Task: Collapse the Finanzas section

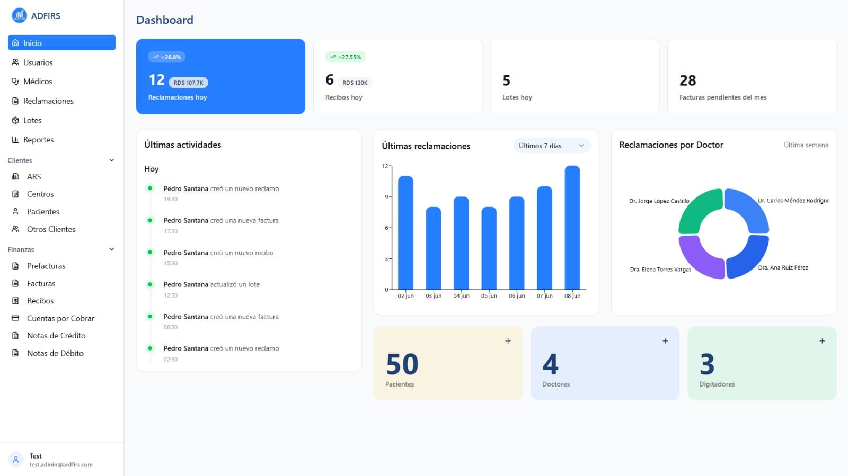Action: 111,249
